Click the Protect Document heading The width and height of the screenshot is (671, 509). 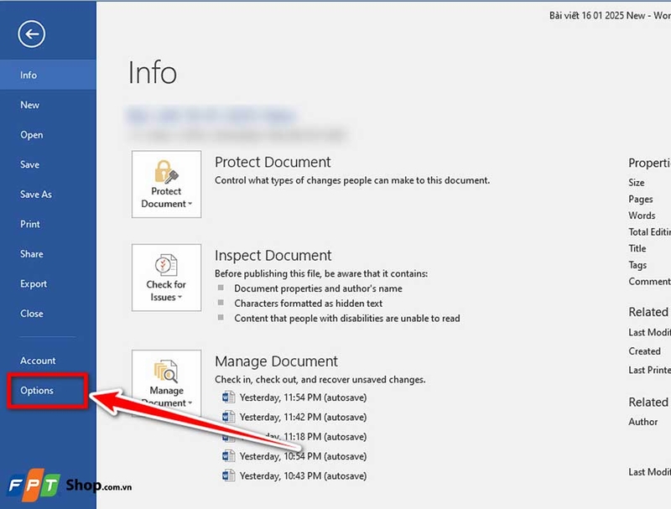click(x=273, y=162)
